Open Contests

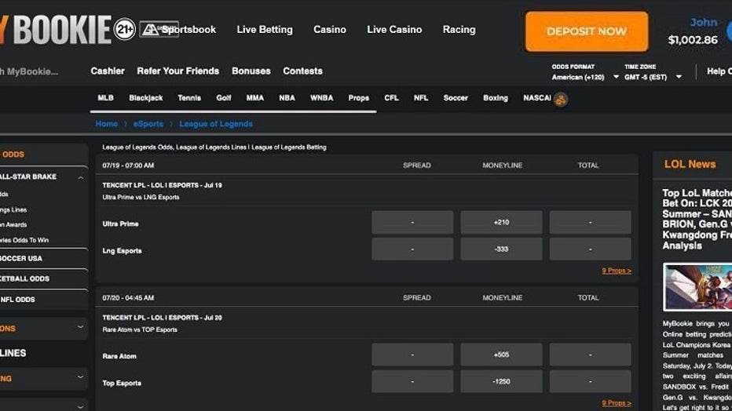(302, 71)
